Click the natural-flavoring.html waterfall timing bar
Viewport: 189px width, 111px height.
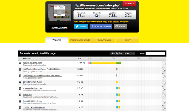pos(105,63)
